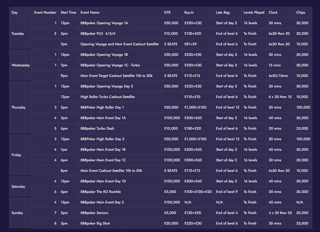The image size is (320, 232).
Task: Click the End of level 9 cell
Action: (227, 192)
